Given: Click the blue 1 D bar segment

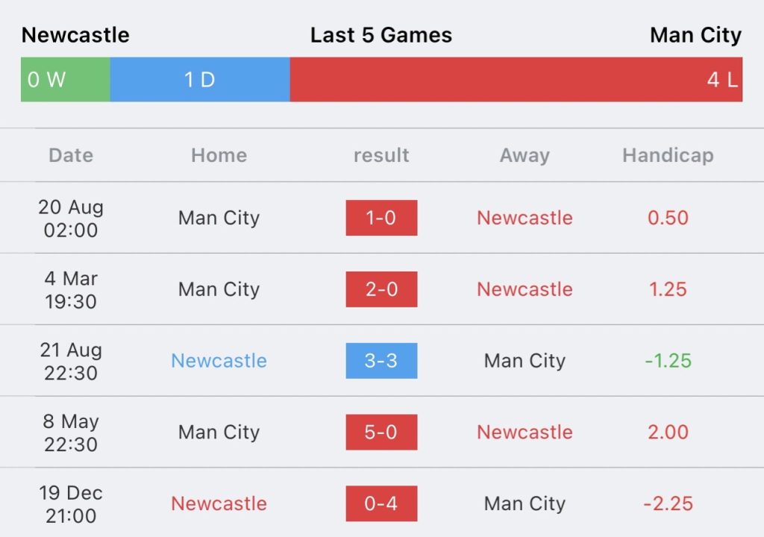Looking at the screenshot, I should [200, 79].
